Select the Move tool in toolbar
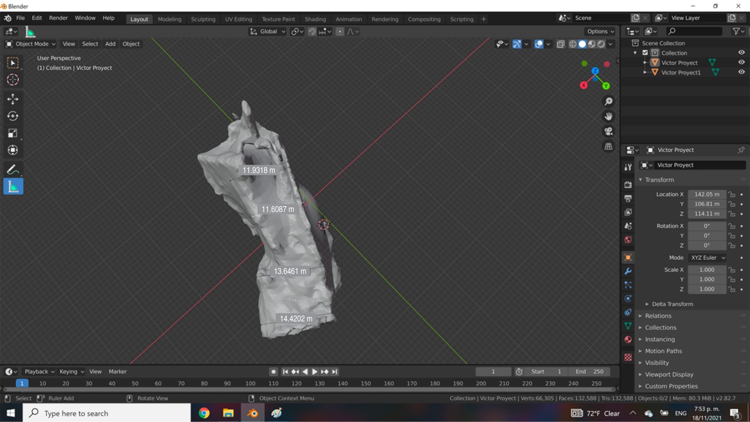750x422 pixels. pos(12,99)
